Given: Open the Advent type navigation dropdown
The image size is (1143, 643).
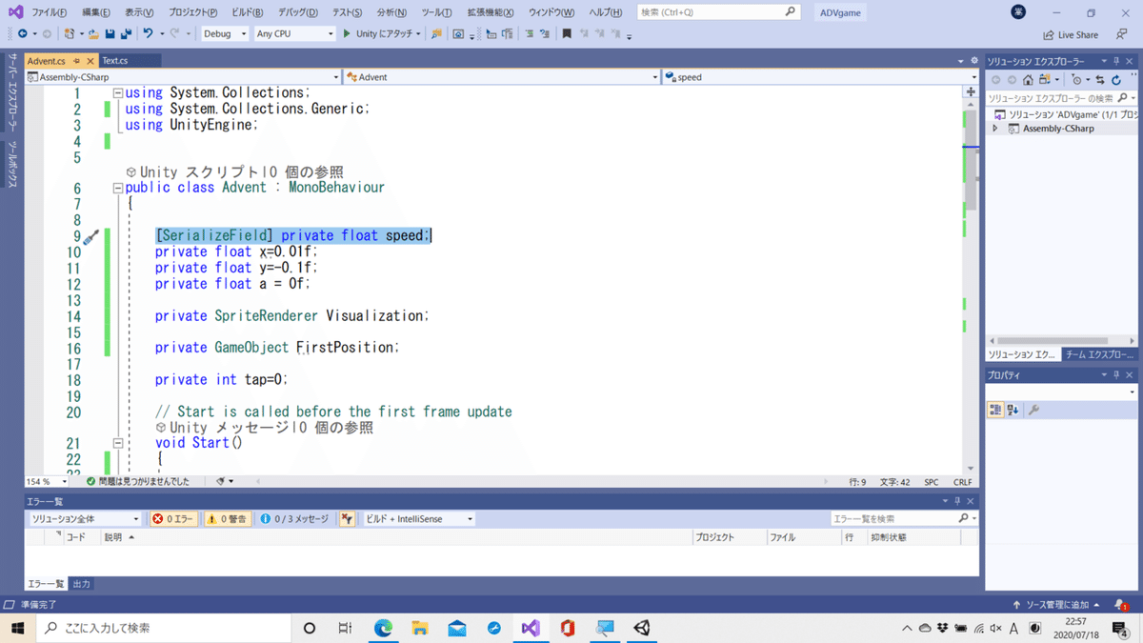Looking at the screenshot, I should click(x=502, y=77).
